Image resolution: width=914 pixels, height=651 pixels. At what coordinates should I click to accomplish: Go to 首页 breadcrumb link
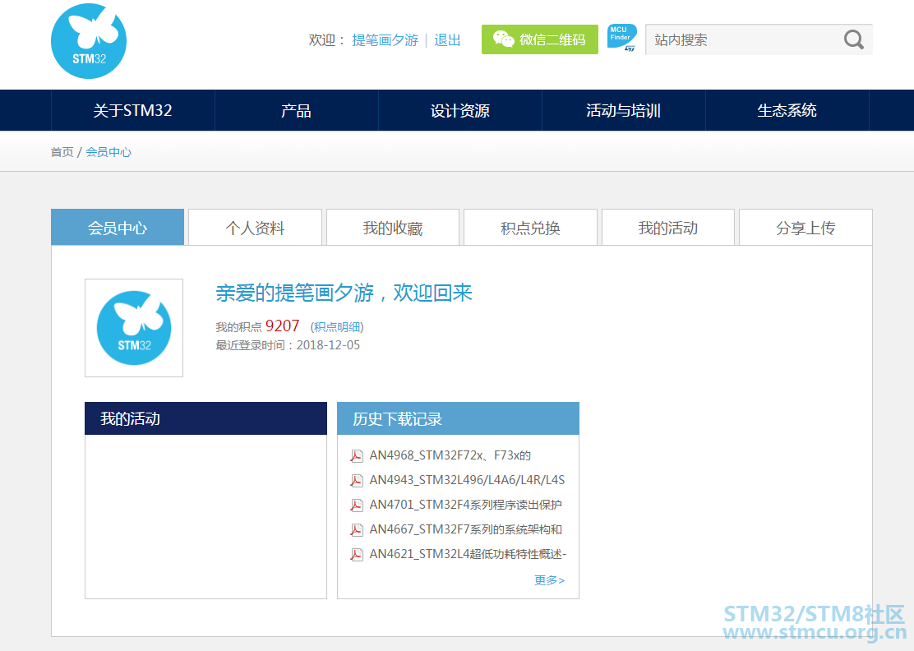coord(62,152)
